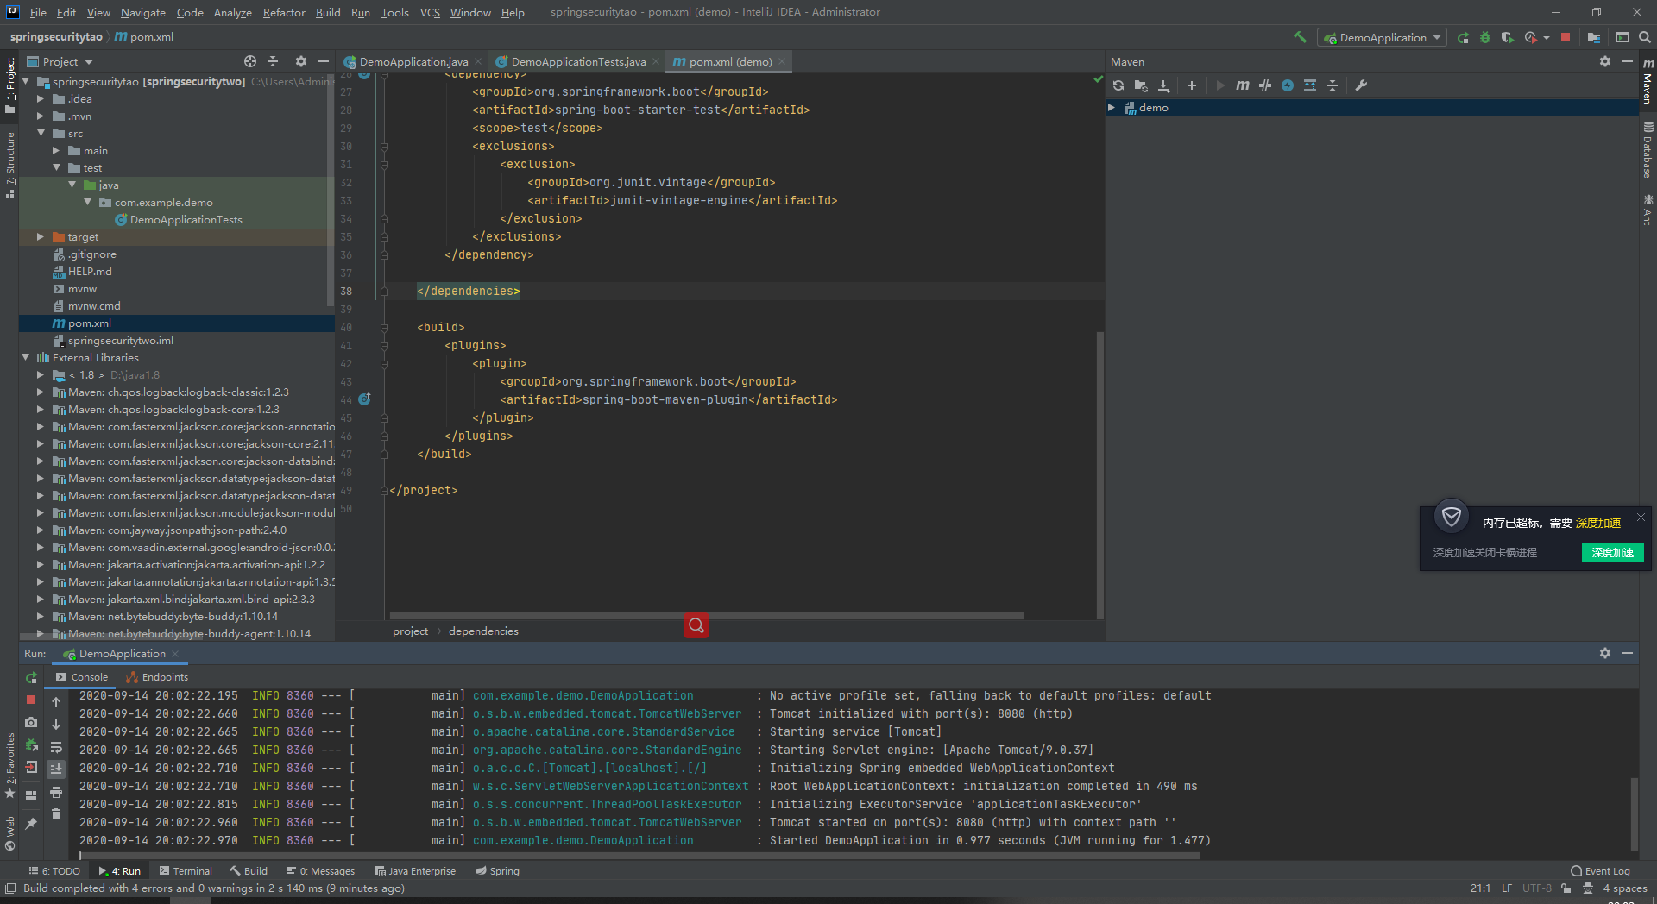Load Maven changes icon in editor gutter line 44
The height and width of the screenshot is (904, 1657).
click(364, 399)
